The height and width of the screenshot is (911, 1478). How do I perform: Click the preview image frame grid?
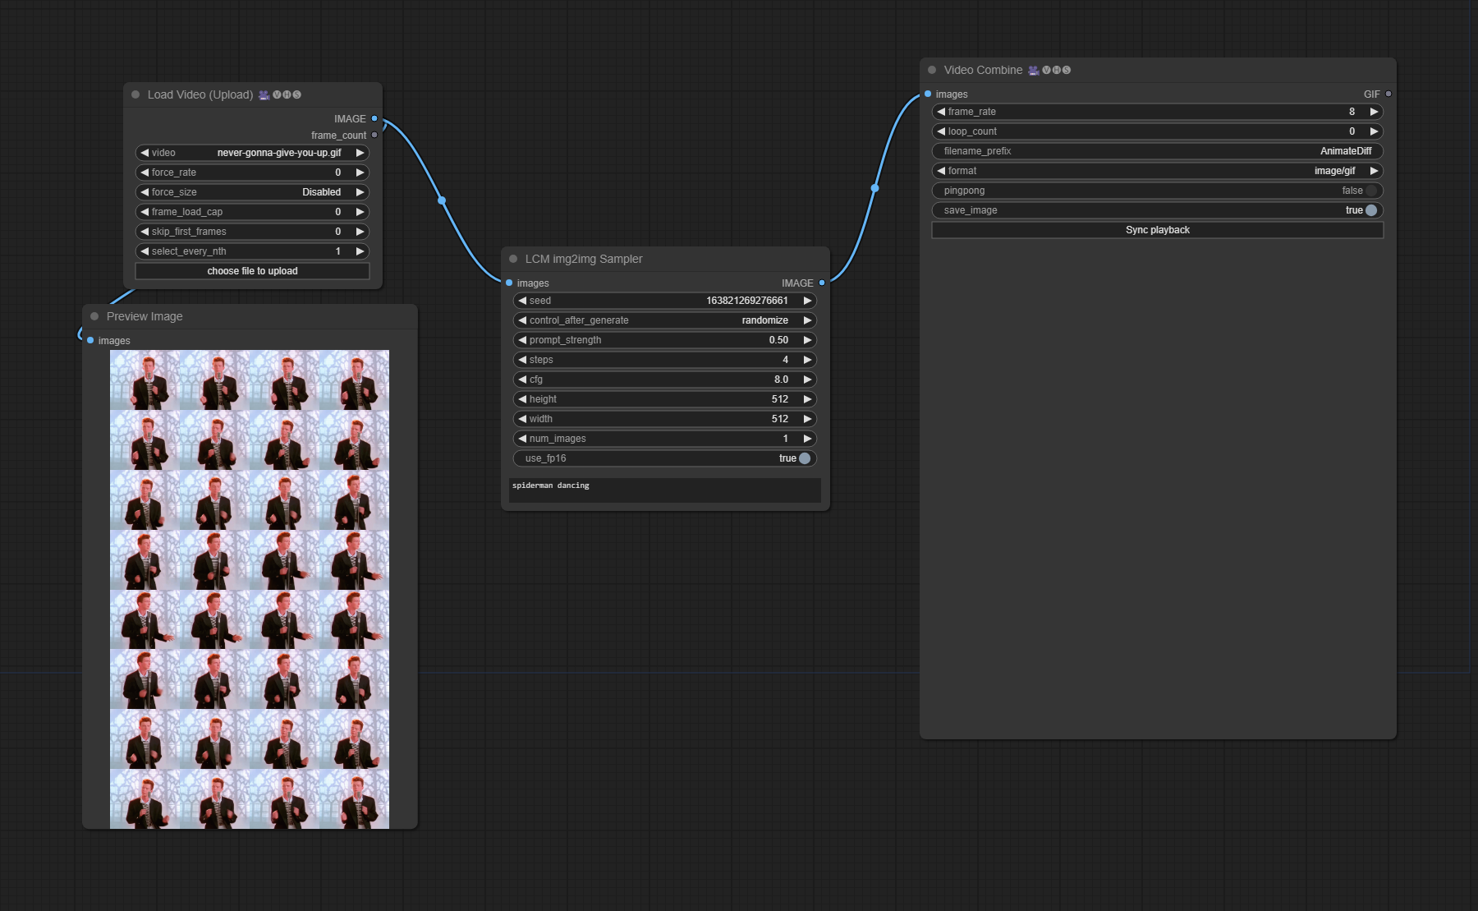click(x=250, y=589)
